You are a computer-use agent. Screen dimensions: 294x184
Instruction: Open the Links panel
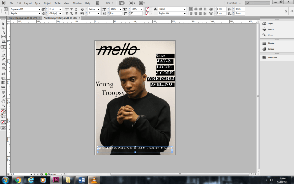(x=270, y=34)
